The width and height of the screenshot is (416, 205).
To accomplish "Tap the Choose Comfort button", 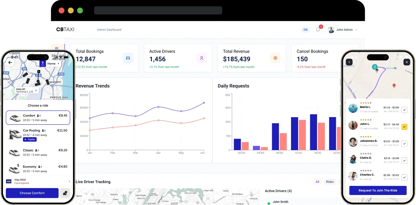I will 32,193.
